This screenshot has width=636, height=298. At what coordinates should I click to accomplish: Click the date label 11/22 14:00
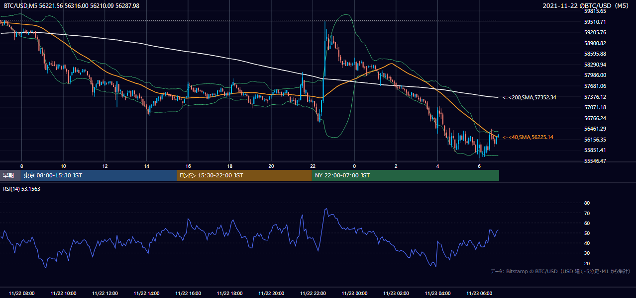tap(146, 294)
